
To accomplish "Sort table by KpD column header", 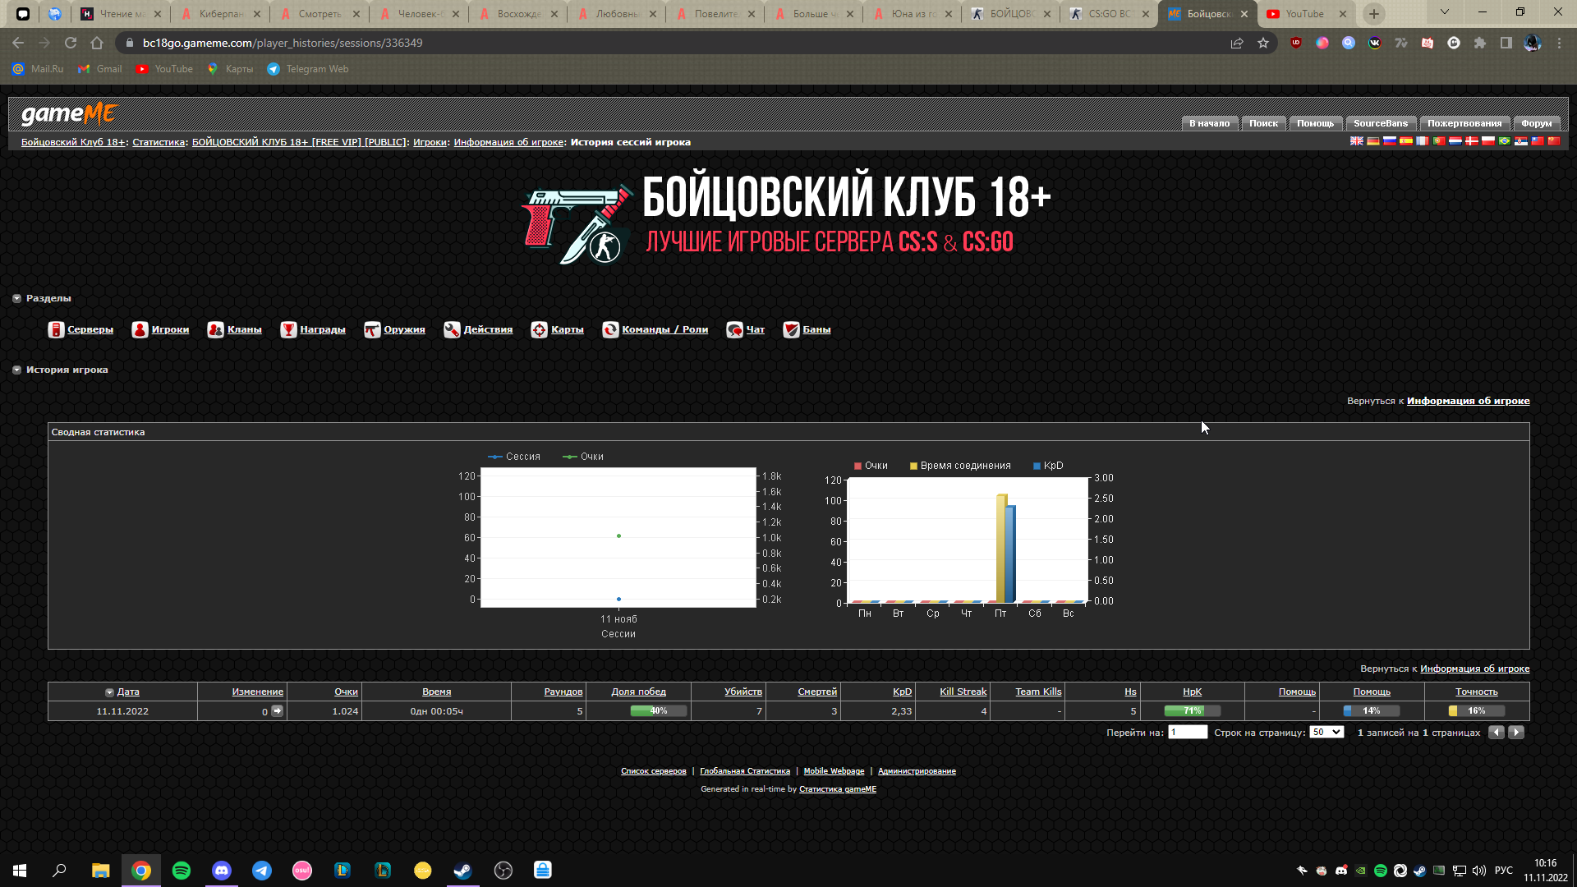I will pos(902,692).
